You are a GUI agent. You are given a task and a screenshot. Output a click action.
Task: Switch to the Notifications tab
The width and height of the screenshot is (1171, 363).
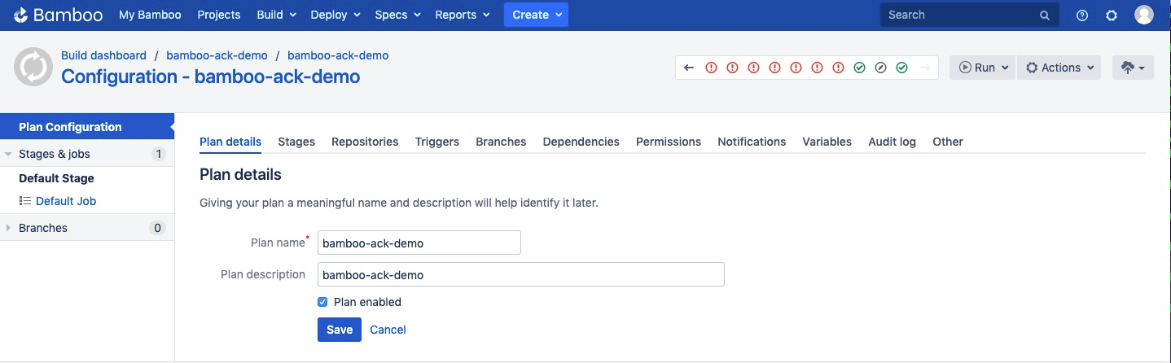752,142
